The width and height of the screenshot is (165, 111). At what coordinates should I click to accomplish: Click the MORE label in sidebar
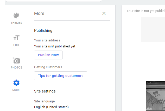click(x=16, y=90)
